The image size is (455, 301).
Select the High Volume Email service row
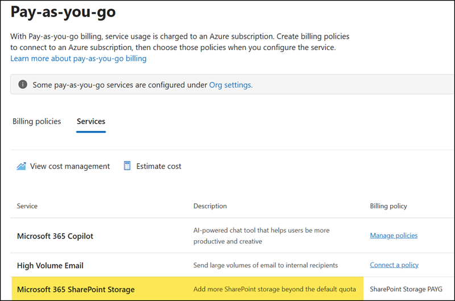[x=232, y=265]
